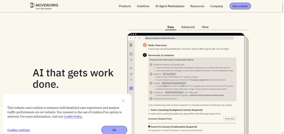Select the Easy tab
Screen dimensions: 284x134
[x=171, y=27]
